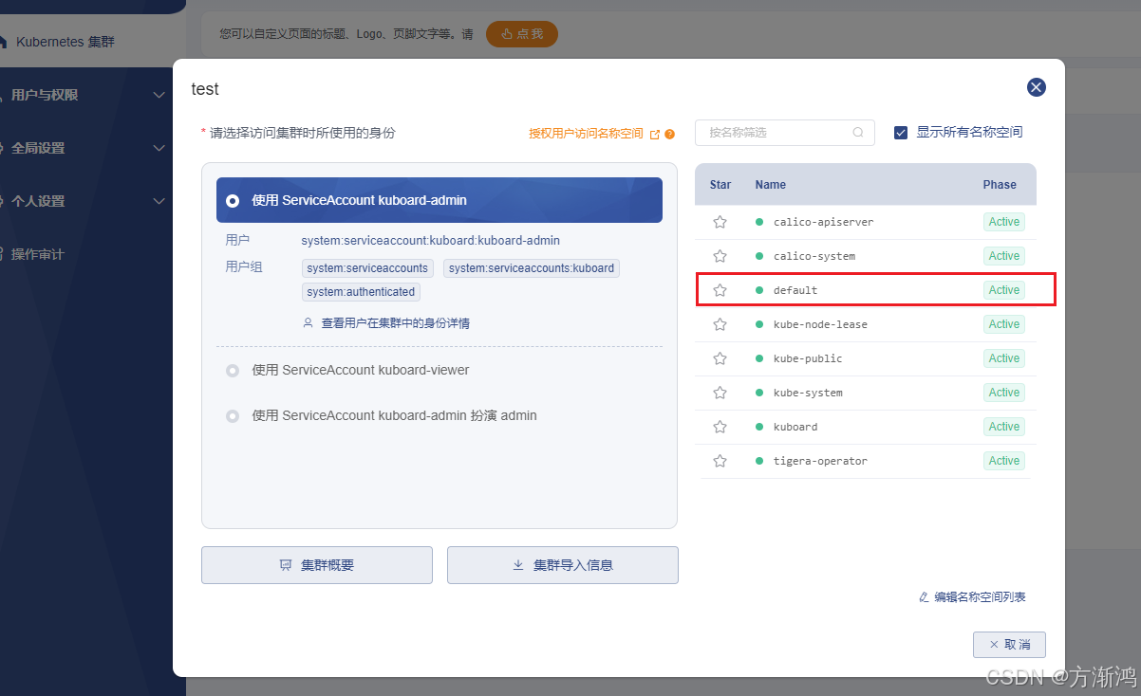
Task: Click the 集群概要 button
Action: (317, 565)
